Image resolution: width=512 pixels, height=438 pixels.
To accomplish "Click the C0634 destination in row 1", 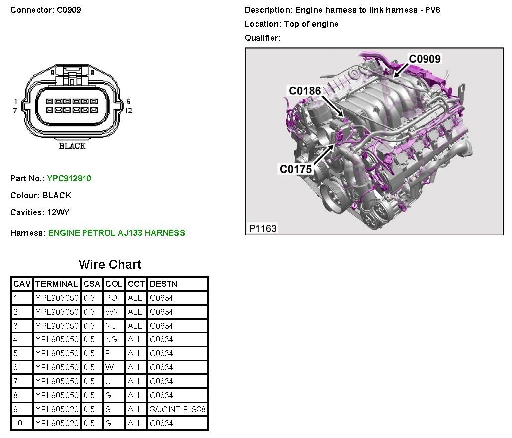I will [178, 298].
